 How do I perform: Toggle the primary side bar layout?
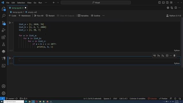tap(160, 3)
